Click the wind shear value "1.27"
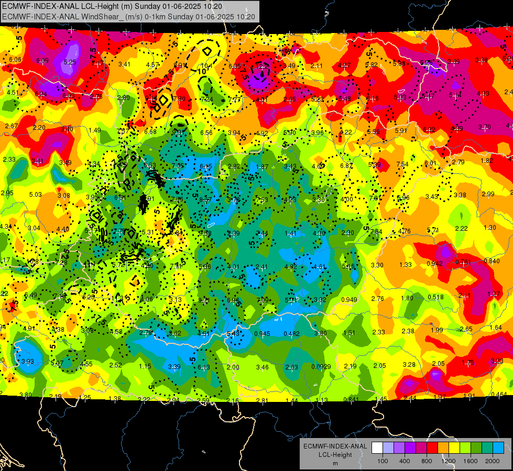Image resolution: width=513 pixels, height=471 pixels. point(494,294)
